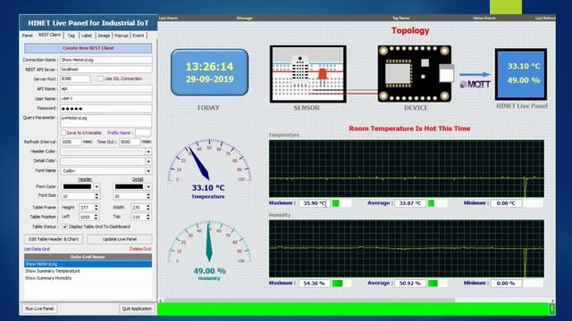Open the Panel tab

pos(28,36)
